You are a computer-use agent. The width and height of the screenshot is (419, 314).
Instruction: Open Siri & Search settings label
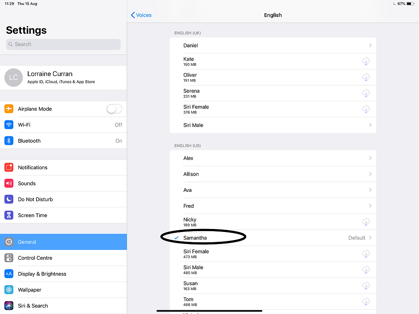point(33,306)
